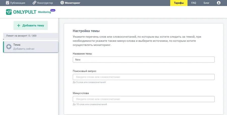The width and height of the screenshot is (227, 115).
Task: Focus the Минус-слова input field
Action: tap(144, 99)
